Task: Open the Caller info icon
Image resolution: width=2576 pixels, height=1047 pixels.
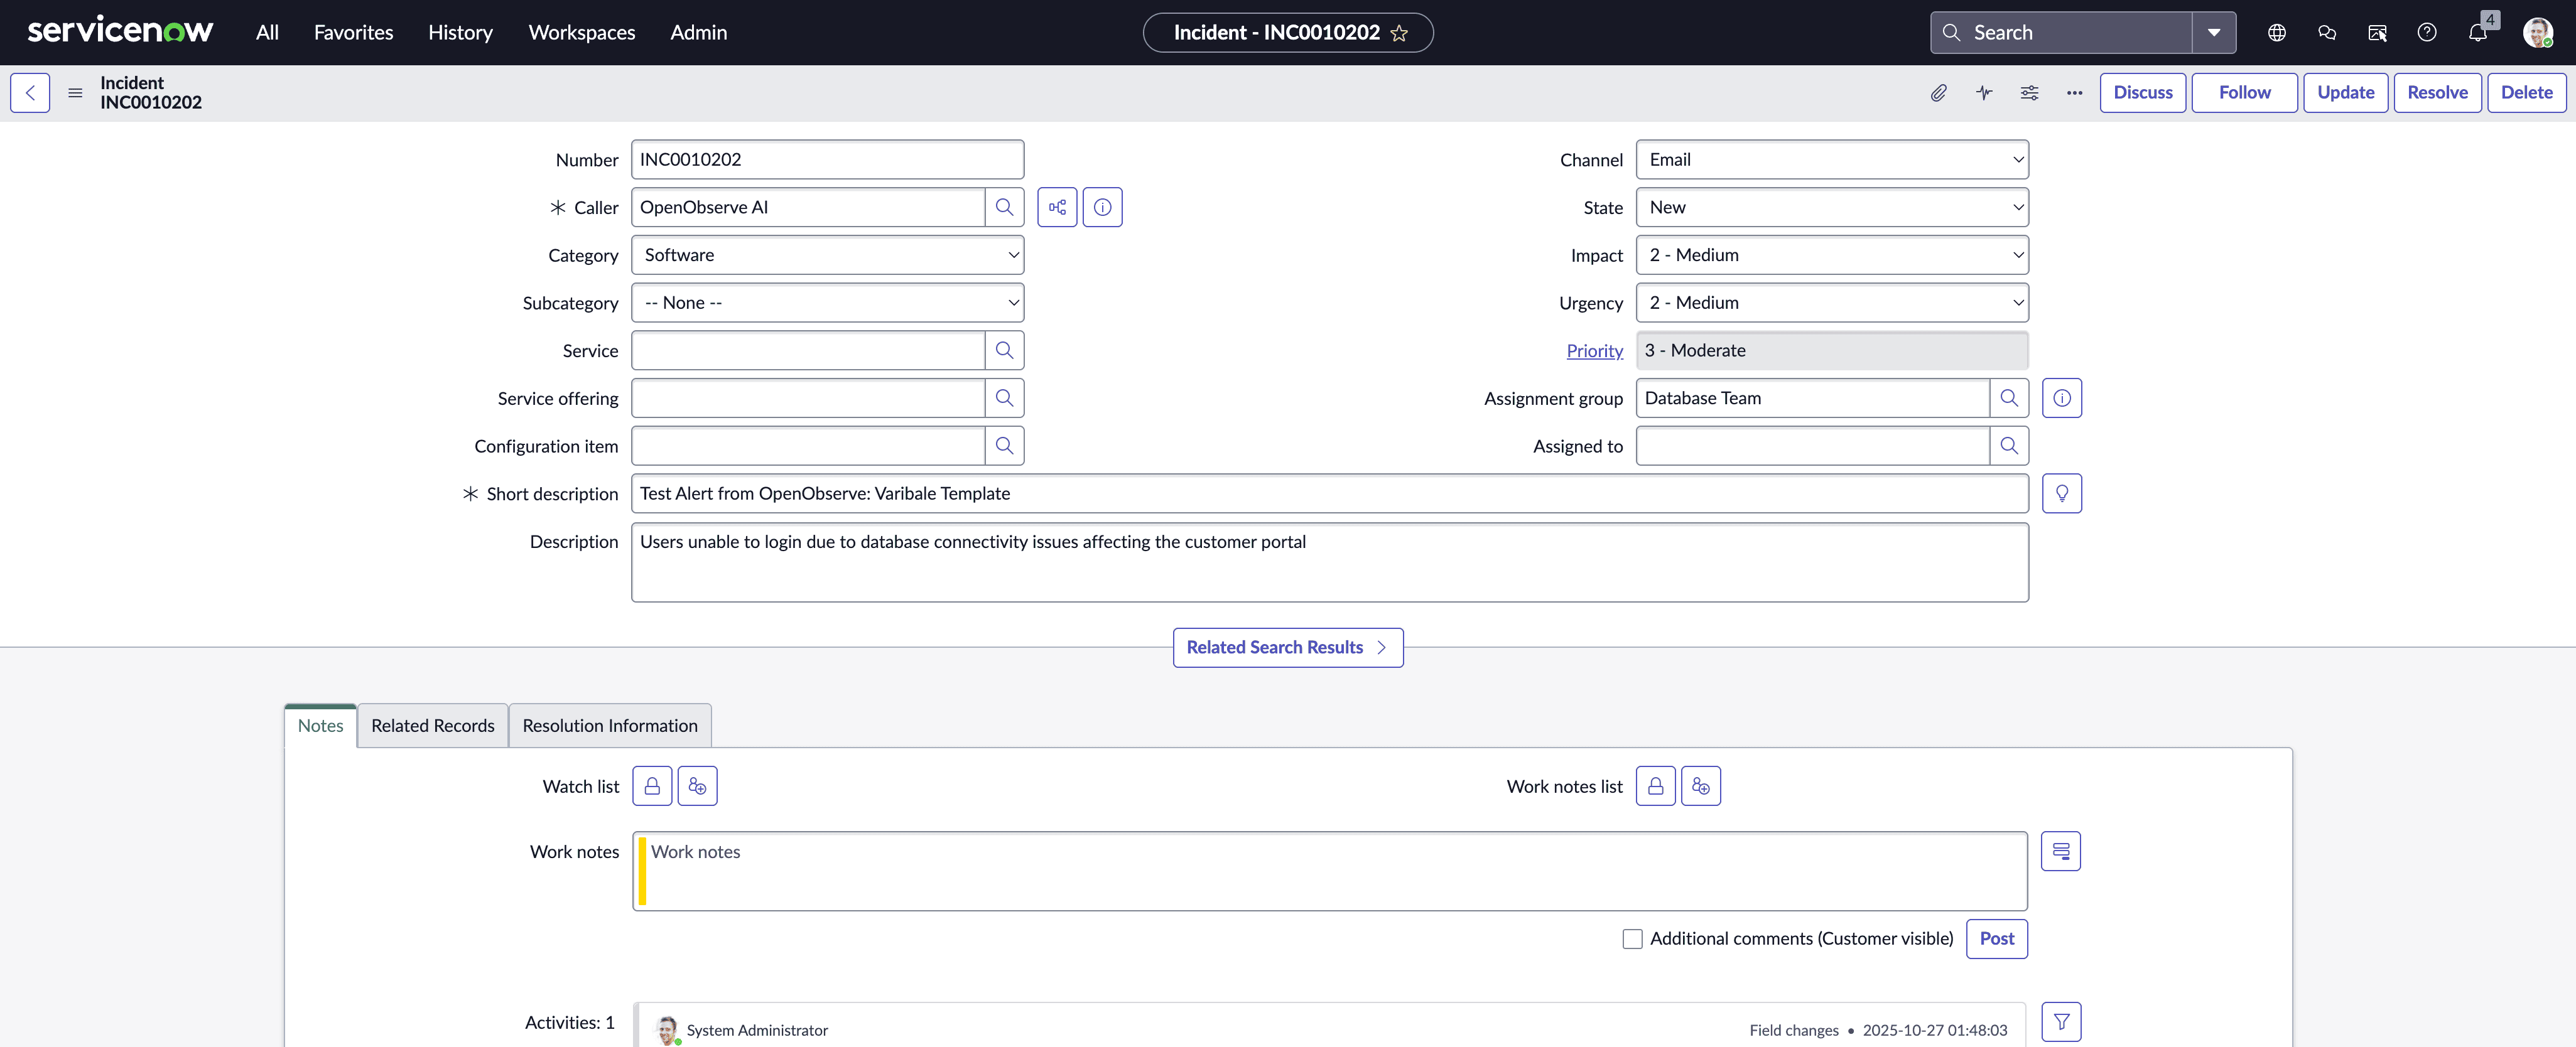Action: (1102, 207)
